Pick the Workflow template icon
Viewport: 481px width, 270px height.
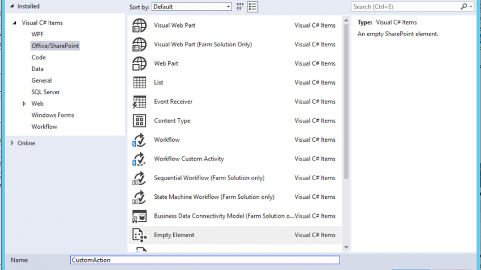pos(139,140)
